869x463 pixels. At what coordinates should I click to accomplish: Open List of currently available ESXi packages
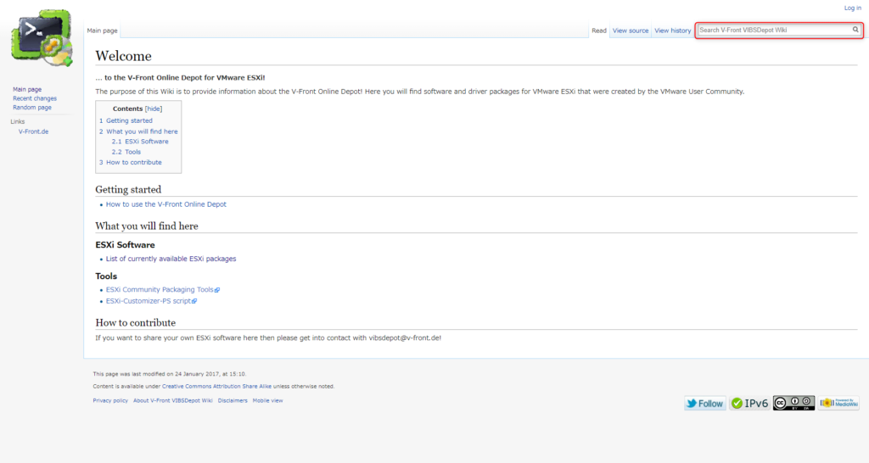click(x=171, y=259)
